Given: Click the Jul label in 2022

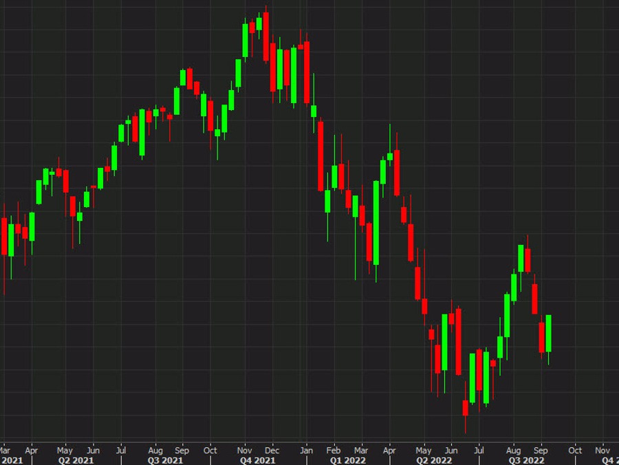Looking at the screenshot, I should click(x=479, y=451).
